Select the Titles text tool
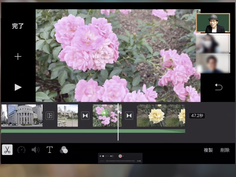This screenshot has width=236, height=177. [50, 150]
